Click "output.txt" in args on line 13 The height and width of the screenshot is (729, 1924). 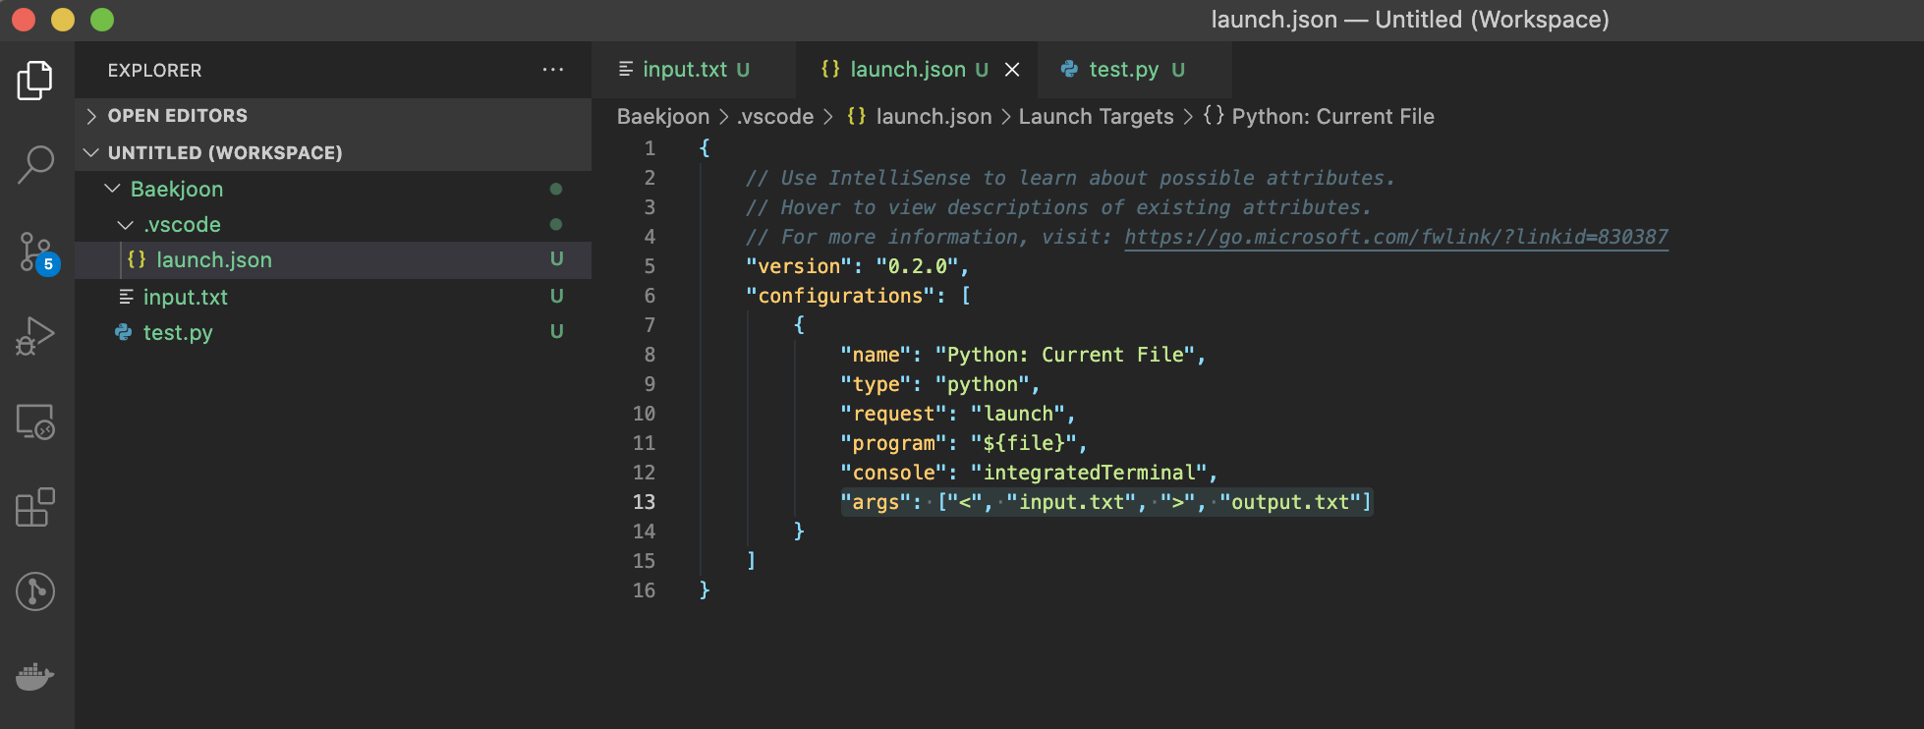point(1290,502)
